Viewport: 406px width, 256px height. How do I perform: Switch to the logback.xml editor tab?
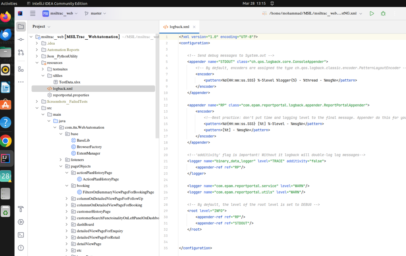179,26
